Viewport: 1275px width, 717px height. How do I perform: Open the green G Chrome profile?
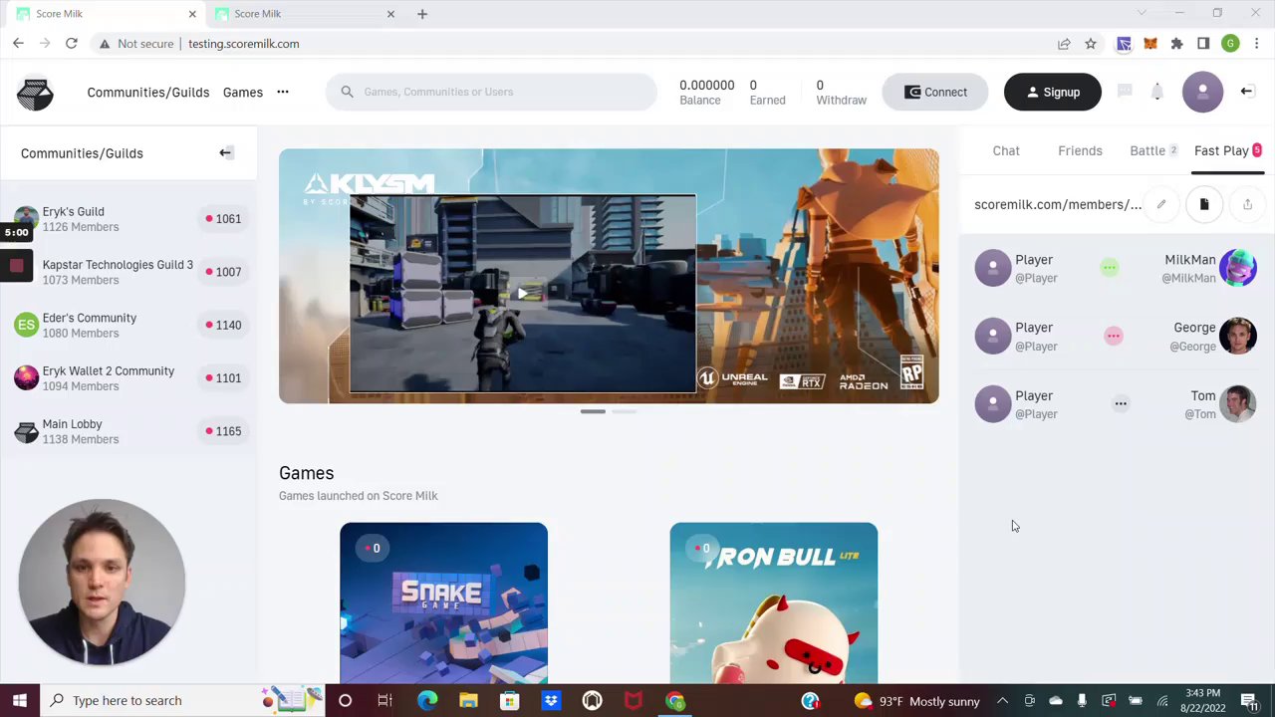1230,44
